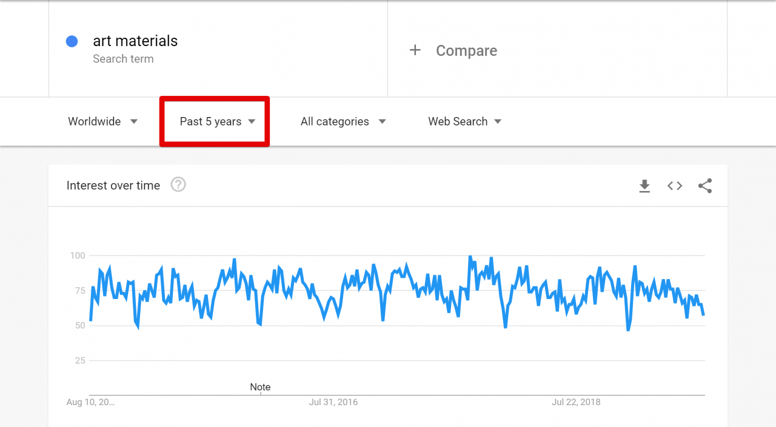776x427 pixels.
Task: Click the plus icon beside Compare
Action: click(415, 50)
